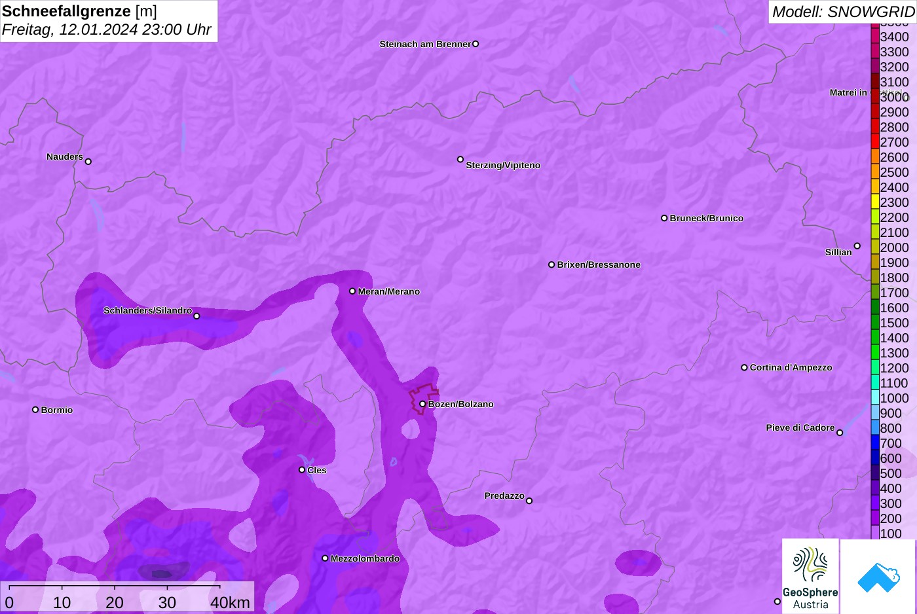Click the light violet swatch near 100

tap(875, 533)
